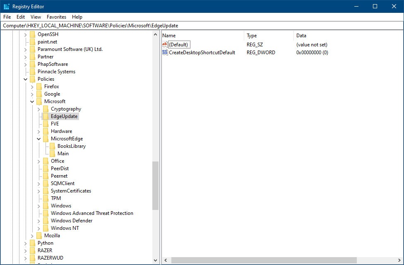Click the Hardware folder icon

pyautogui.click(x=46, y=132)
